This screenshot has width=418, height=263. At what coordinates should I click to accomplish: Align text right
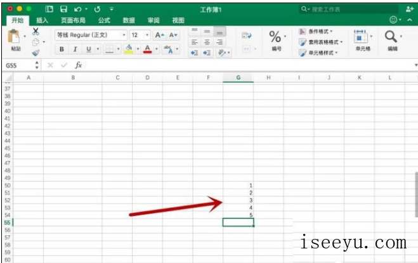coord(219,42)
